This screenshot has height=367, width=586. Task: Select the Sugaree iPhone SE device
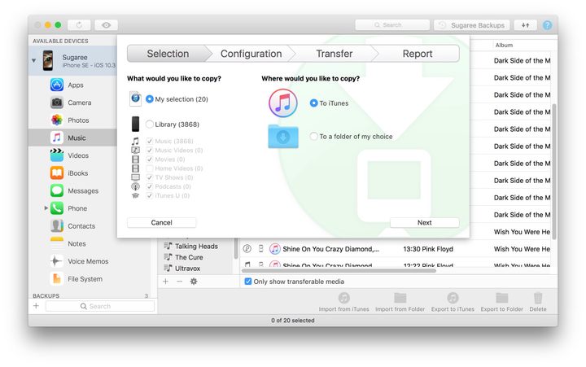pos(73,60)
